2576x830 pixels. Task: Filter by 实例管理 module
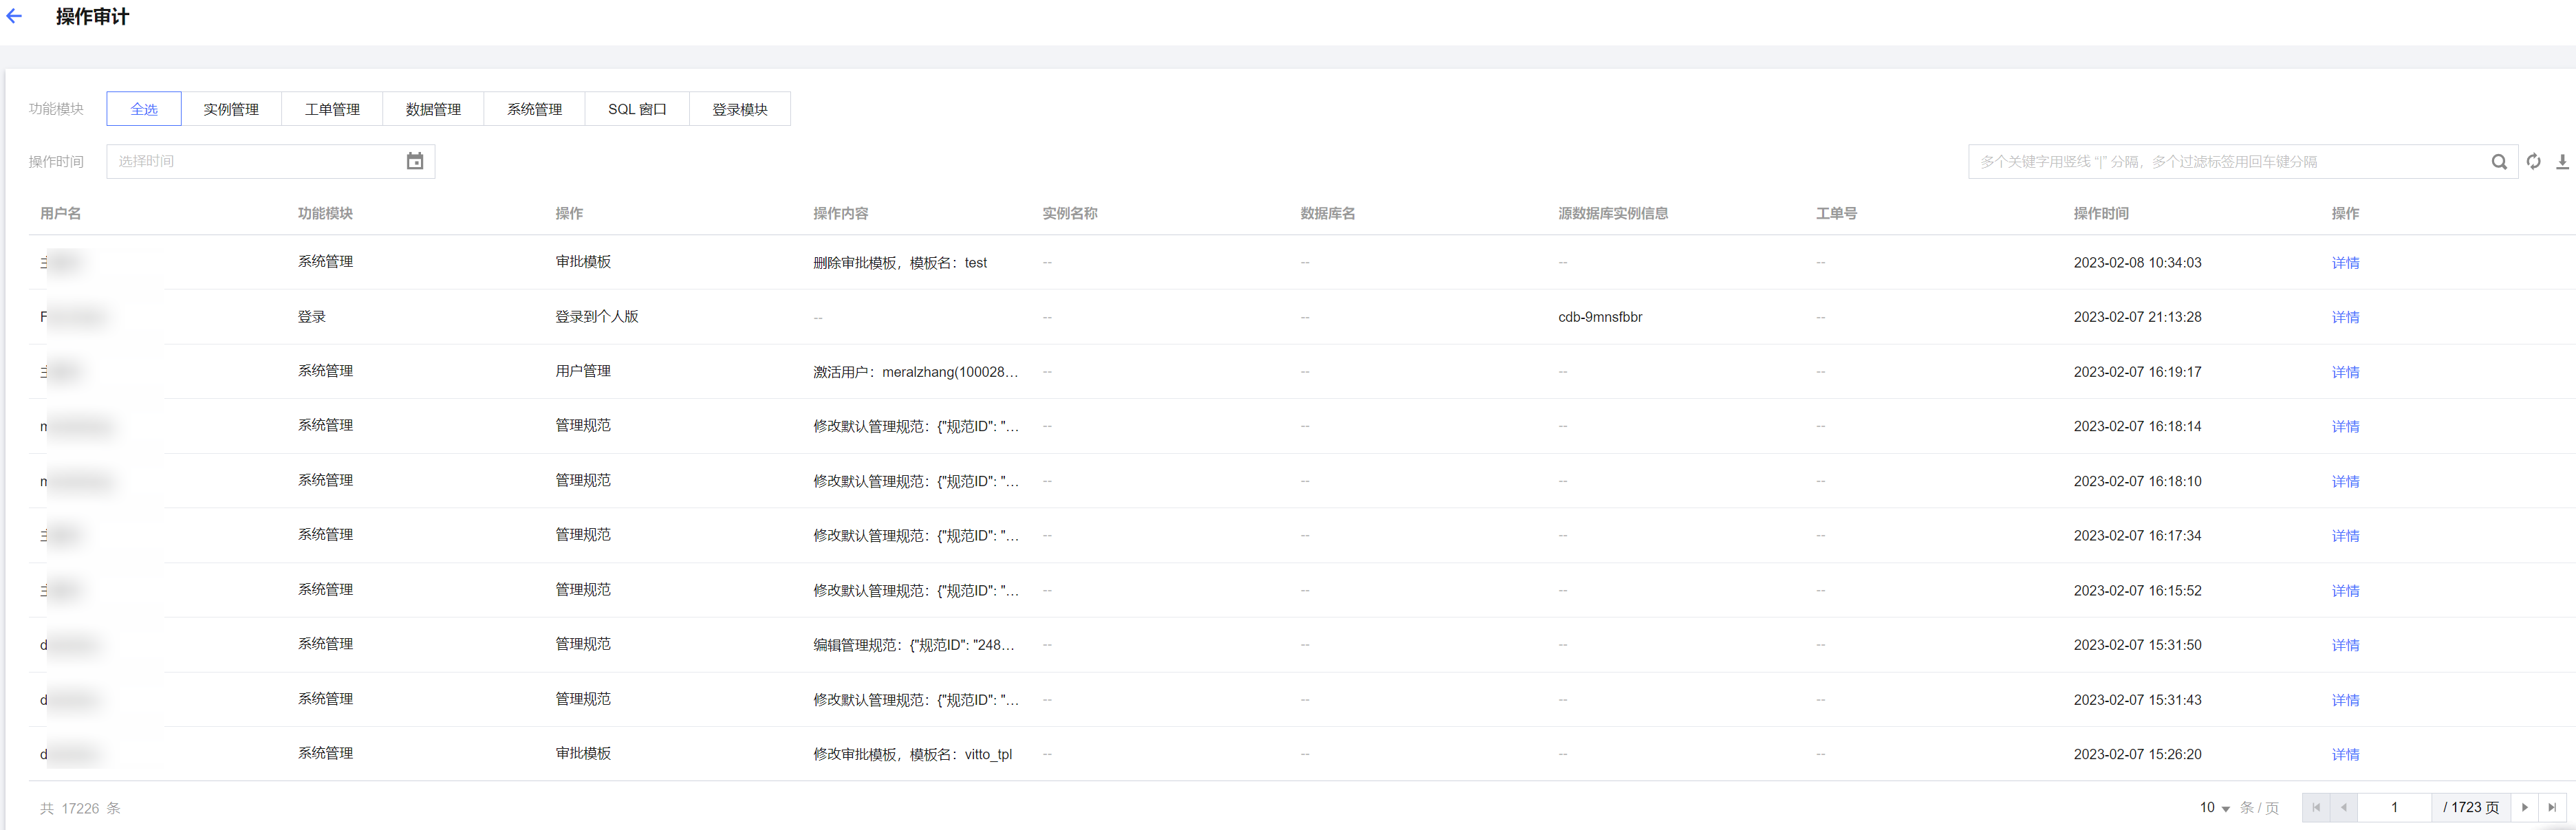coord(231,109)
